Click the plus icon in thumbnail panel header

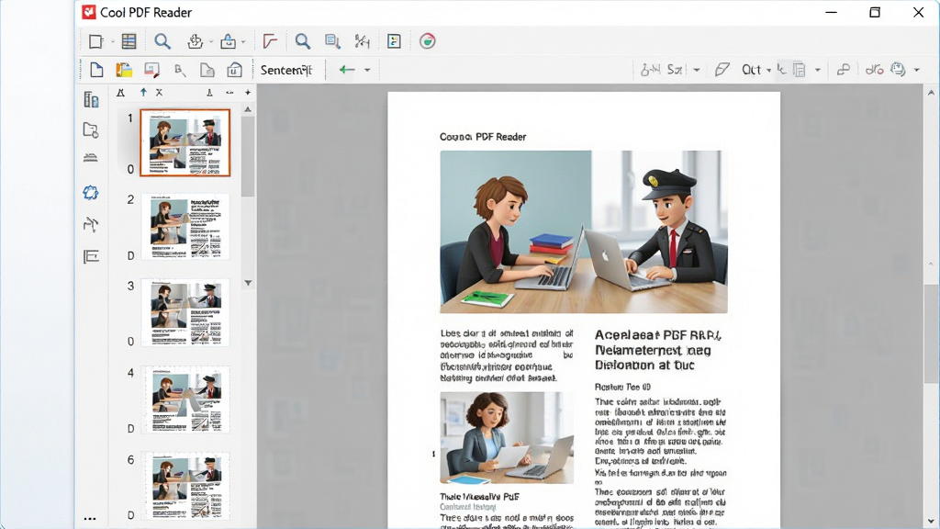[248, 93]
